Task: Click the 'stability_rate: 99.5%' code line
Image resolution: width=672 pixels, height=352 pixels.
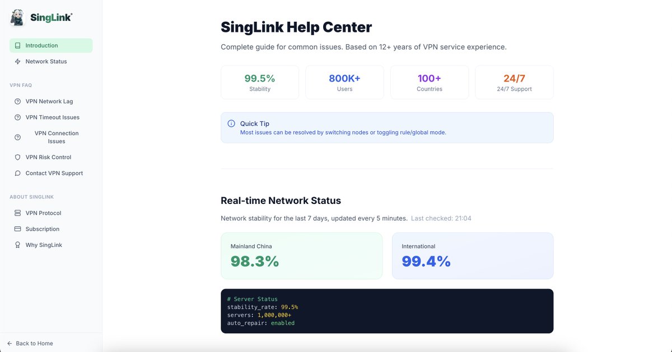Action: tap(263, 307)
